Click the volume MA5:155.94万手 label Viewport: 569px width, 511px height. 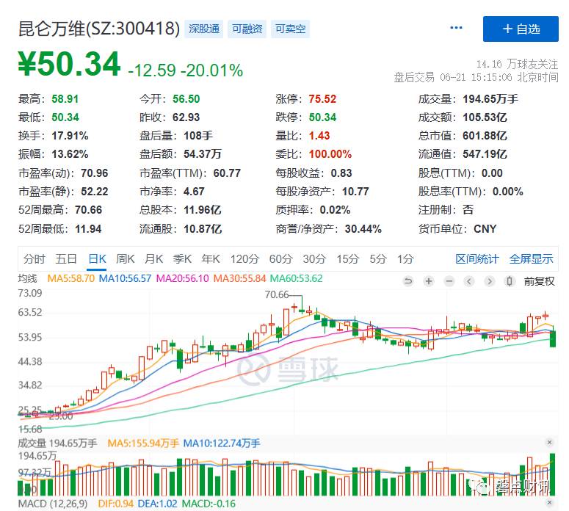point(143,443)
